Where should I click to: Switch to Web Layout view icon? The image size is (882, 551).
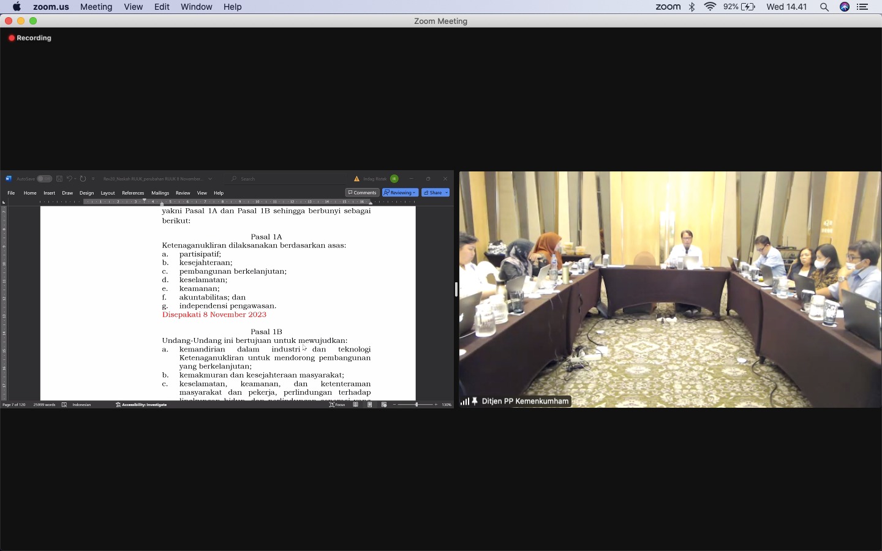pos(384,405)
